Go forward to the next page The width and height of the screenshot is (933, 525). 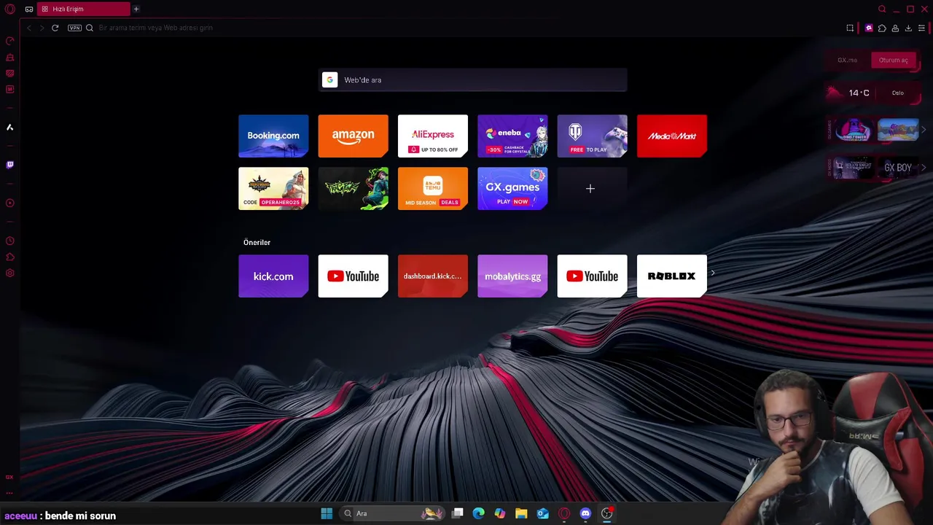[x=42, y=28]
